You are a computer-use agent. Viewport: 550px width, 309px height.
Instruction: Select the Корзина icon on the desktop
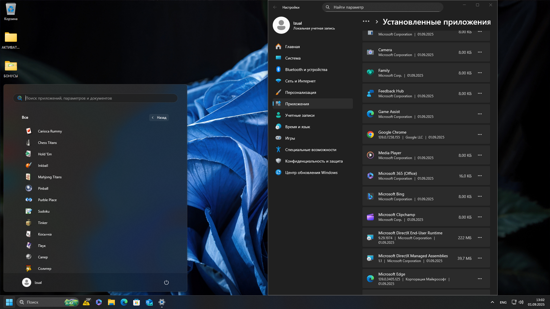[11, 12]
